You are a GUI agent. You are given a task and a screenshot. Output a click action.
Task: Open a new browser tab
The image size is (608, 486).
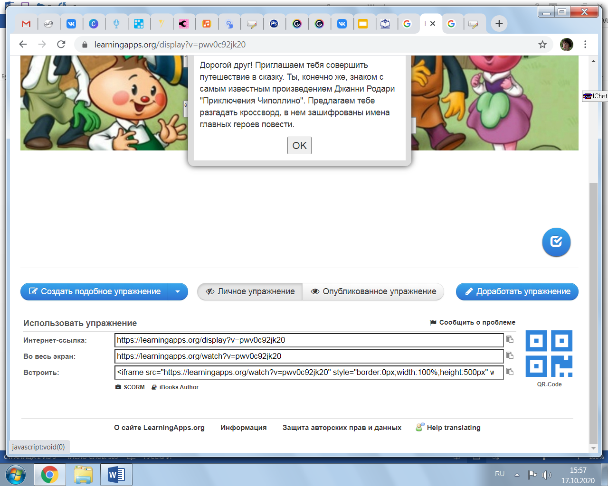click(499, 24)
